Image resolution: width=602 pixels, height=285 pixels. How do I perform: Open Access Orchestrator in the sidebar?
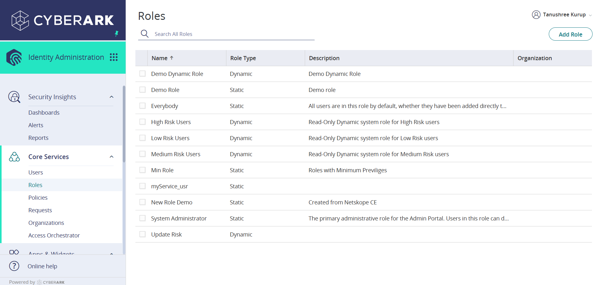54,235
